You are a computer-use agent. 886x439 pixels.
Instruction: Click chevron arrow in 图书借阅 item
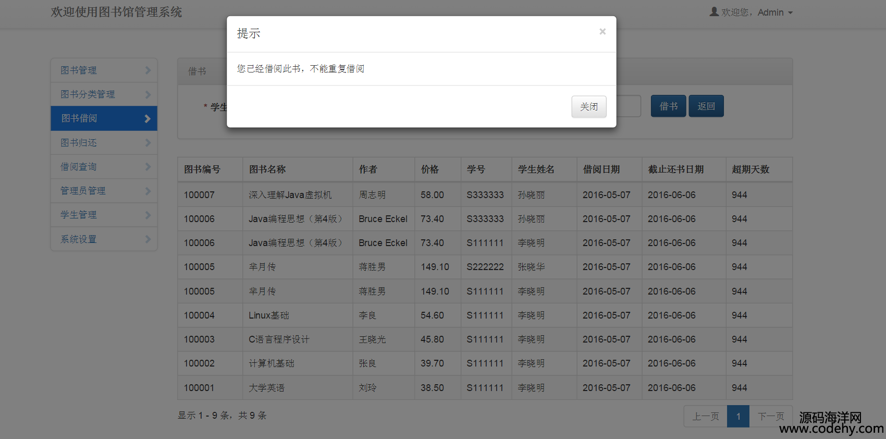click(x=147, y=119)
